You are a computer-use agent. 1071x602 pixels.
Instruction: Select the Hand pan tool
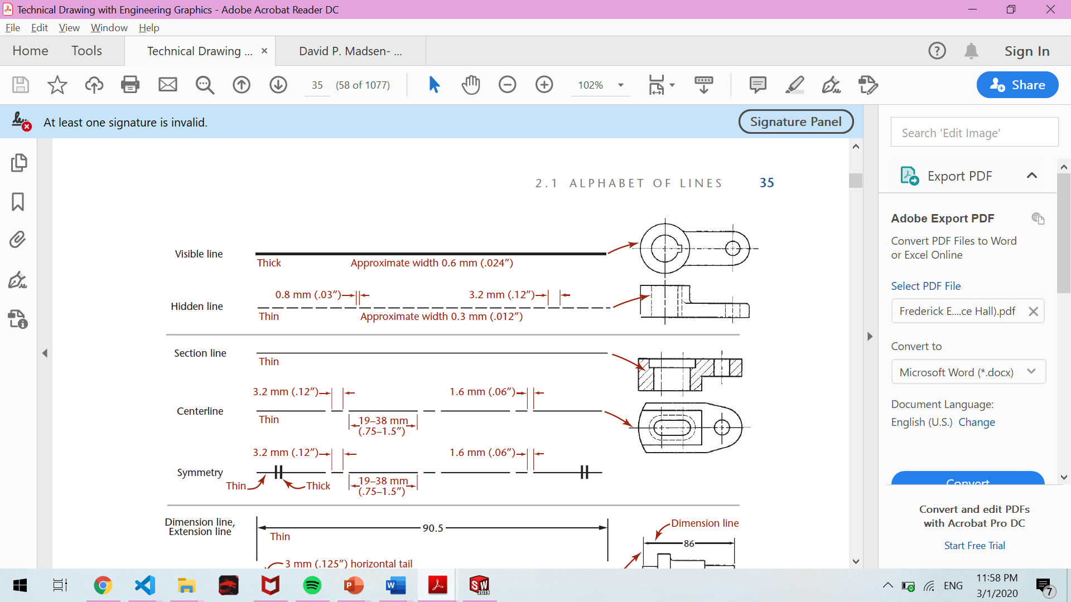coord(470,85)
